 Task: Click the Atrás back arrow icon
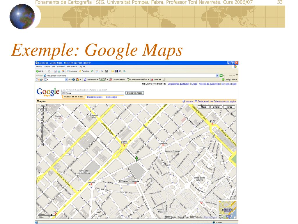click(x=38, y=71)
